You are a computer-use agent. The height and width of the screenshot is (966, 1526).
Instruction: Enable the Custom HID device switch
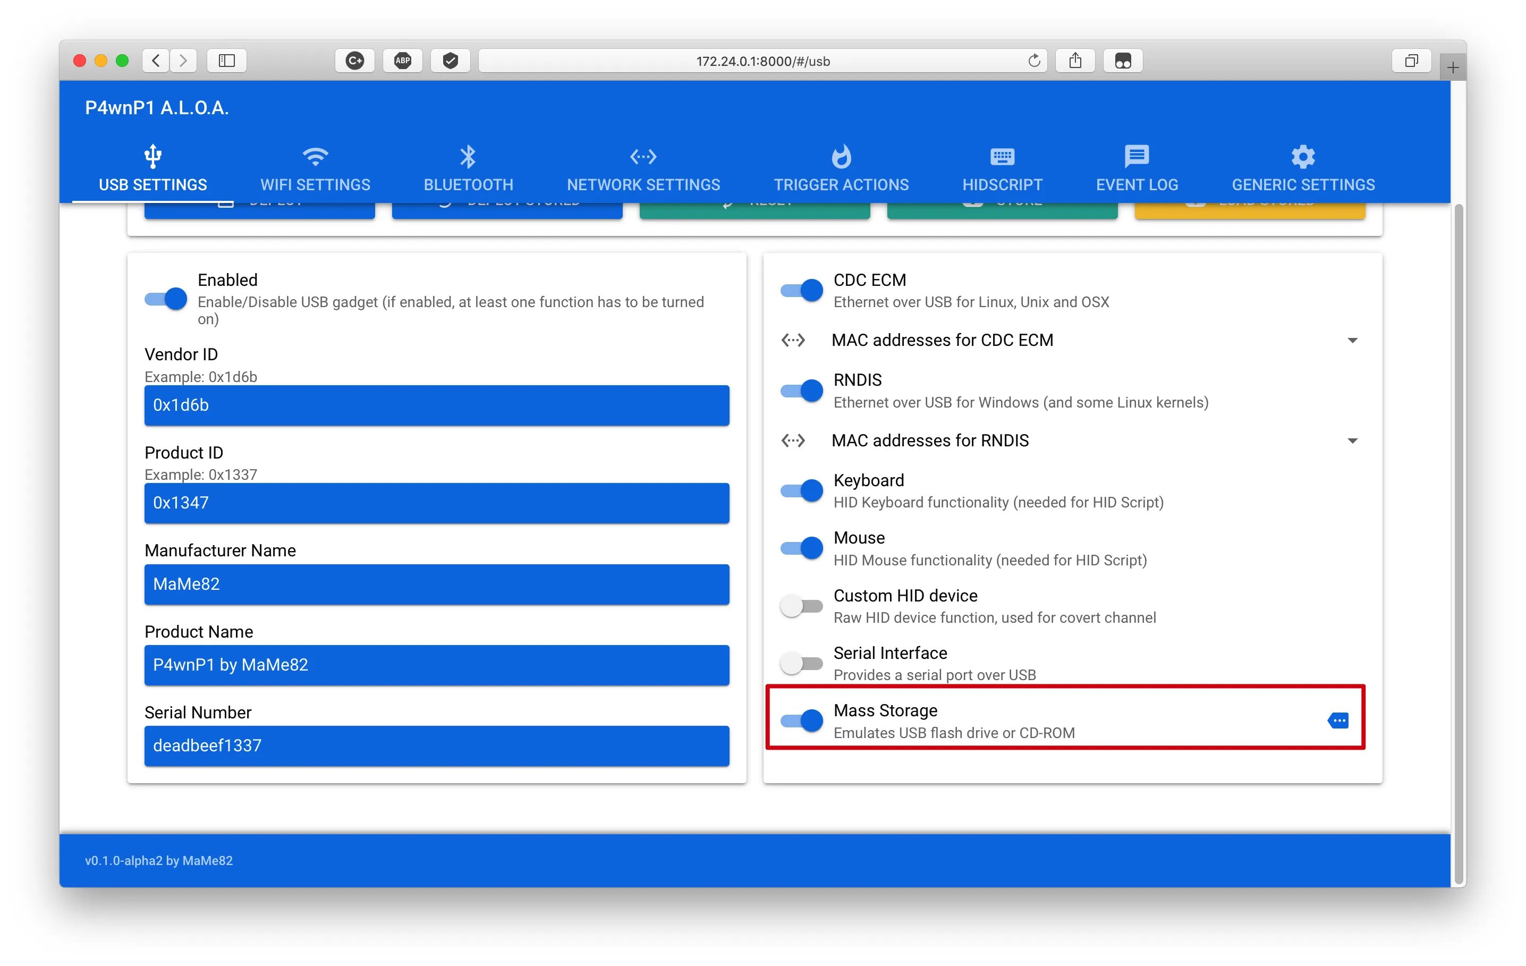coord(802,606)
